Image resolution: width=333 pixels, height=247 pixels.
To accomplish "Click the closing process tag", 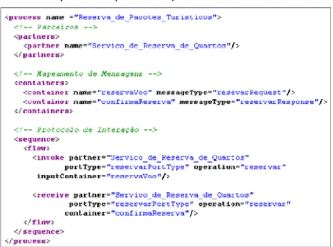I will [27, 241].
